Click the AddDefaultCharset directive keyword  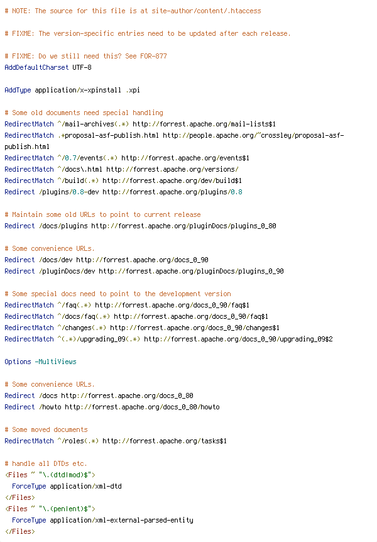click(x=36, y=67)
